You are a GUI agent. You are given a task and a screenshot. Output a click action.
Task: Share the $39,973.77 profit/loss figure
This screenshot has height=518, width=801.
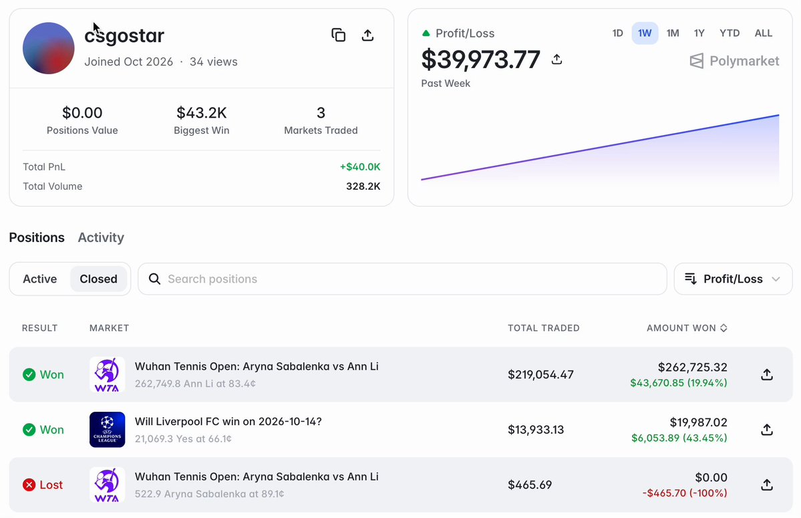click(556, 59)
